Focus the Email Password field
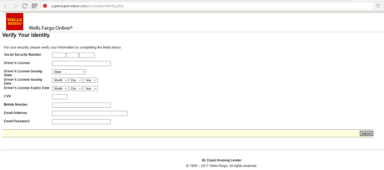 click(x=81, y=122)
